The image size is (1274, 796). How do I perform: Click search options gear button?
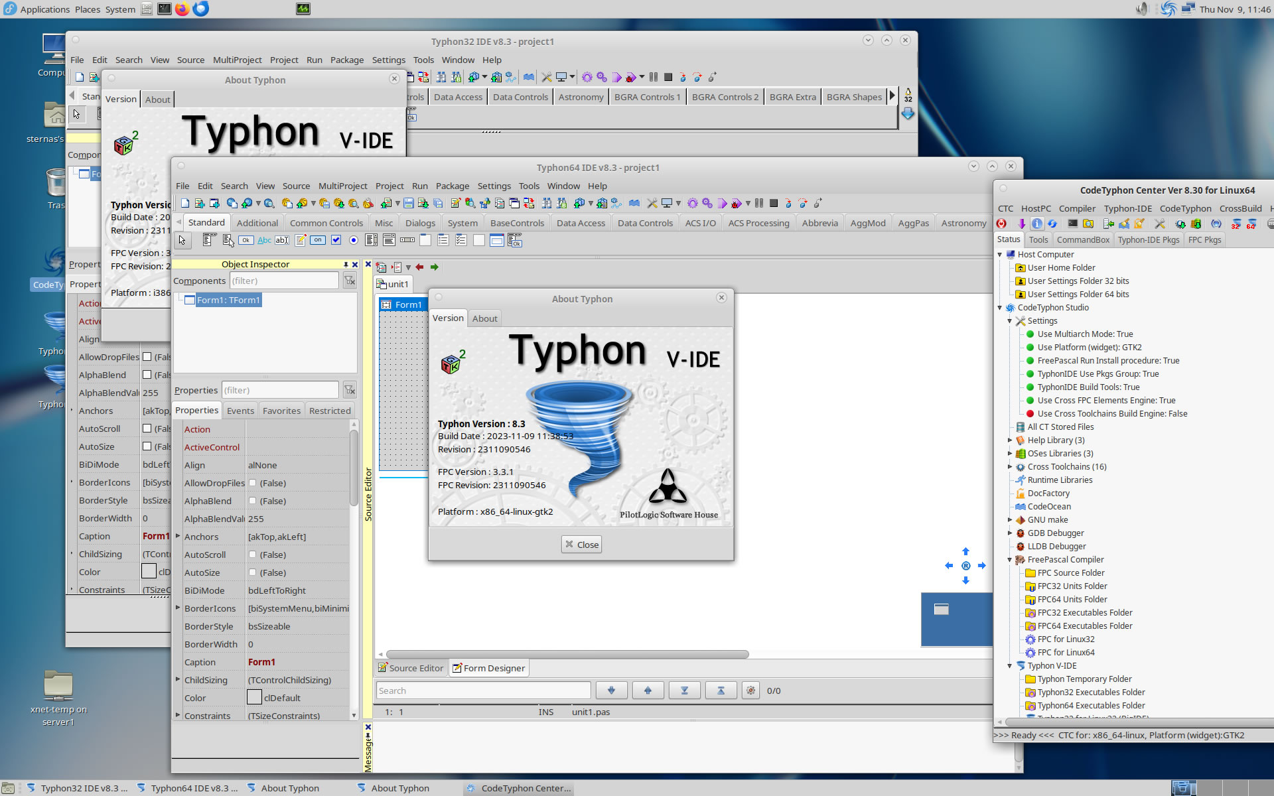(750, 691)
